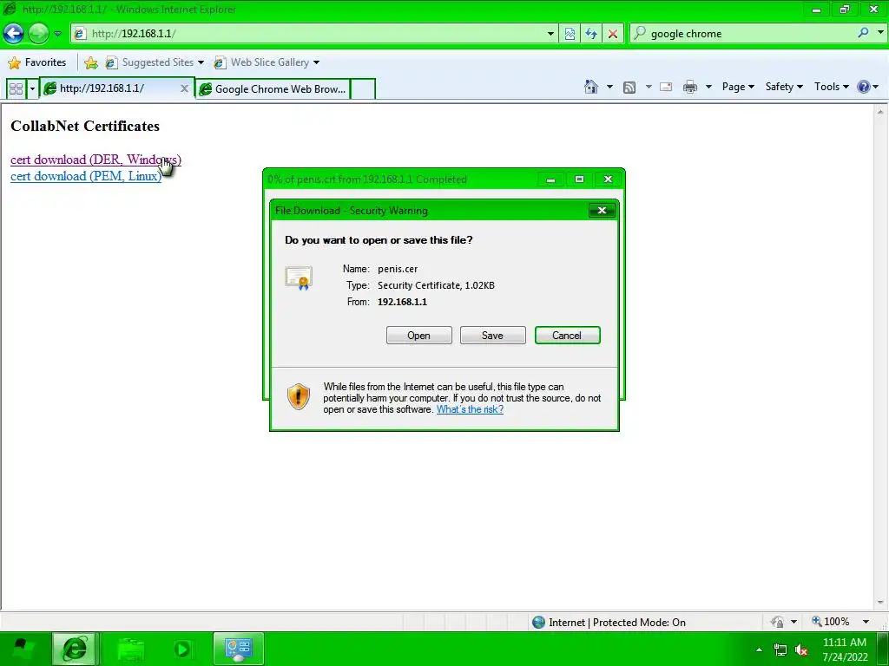
Task: Close the http://192.168.1.1/ tab
Action: pyautogui.click(x=184, y=88)
